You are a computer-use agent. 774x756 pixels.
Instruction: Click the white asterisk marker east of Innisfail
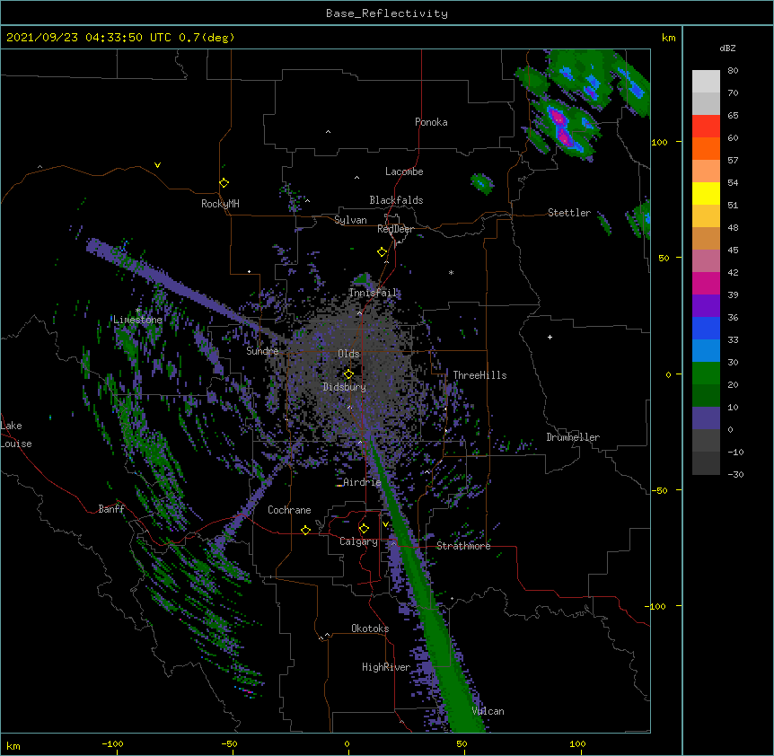(x=451, y=272)
